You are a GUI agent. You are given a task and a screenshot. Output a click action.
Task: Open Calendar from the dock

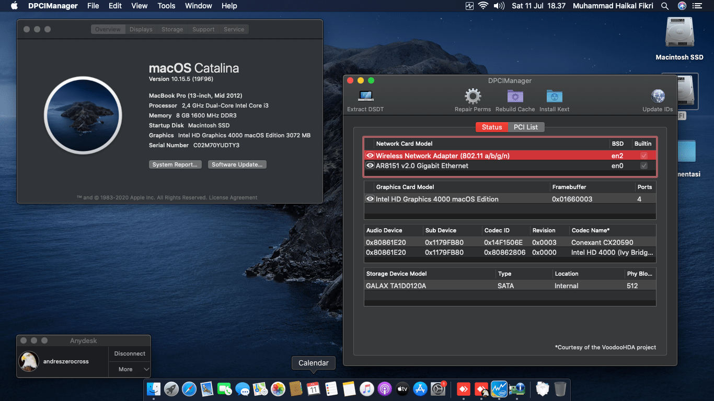[x=314, y=389]
